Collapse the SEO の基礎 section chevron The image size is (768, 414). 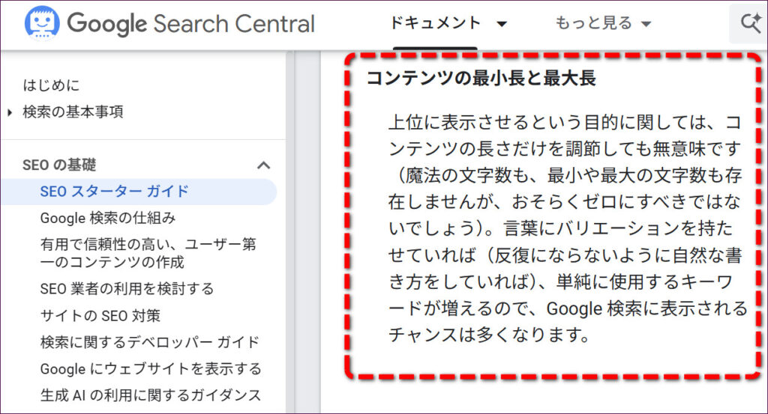[263, 165]
